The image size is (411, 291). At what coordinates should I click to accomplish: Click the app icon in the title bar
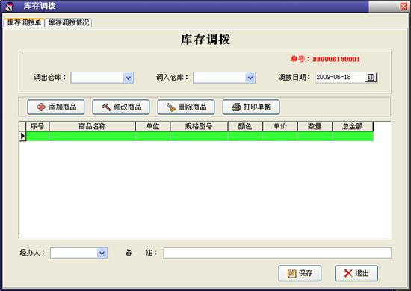pos(9,6)
